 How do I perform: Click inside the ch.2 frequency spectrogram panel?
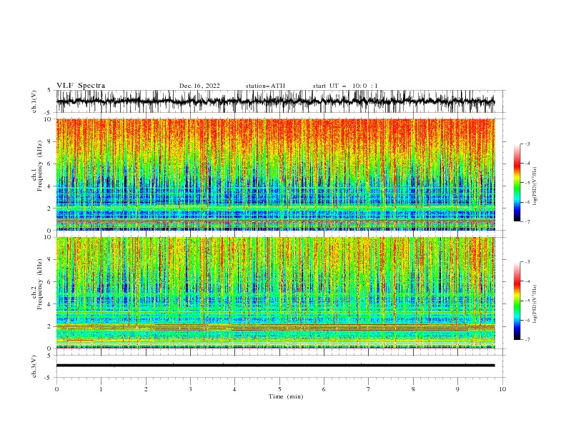point(276,293)
